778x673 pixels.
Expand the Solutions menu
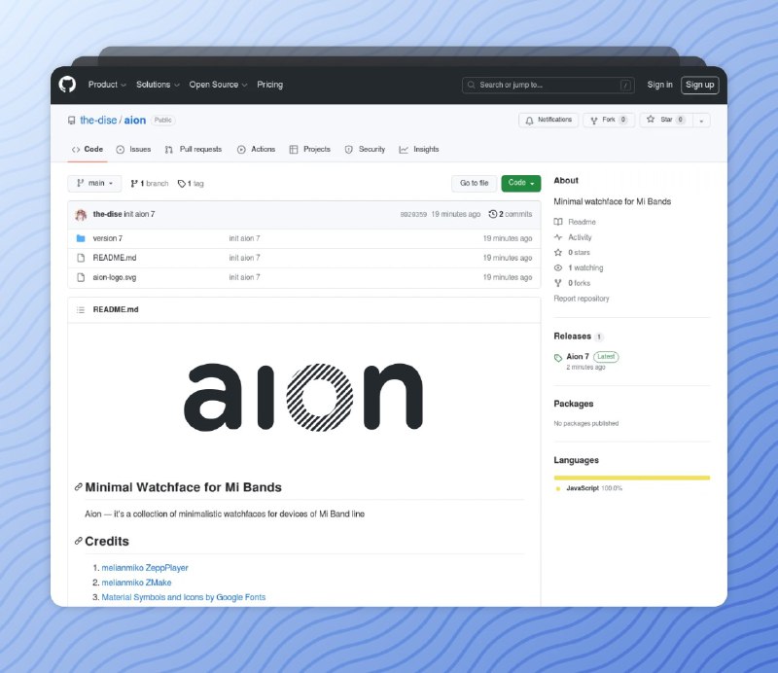pos(158,85)
